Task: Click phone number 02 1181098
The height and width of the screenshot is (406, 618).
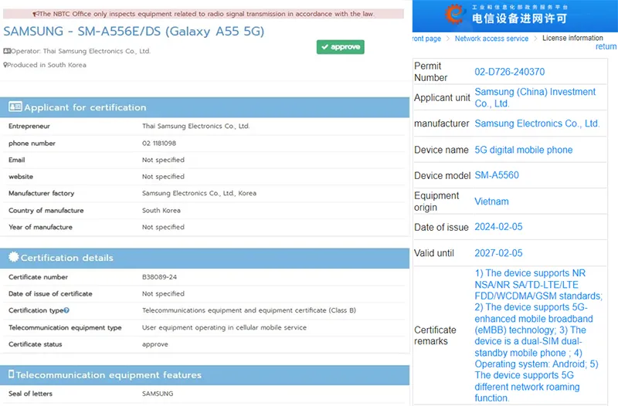Action: [x=159, y=144]
